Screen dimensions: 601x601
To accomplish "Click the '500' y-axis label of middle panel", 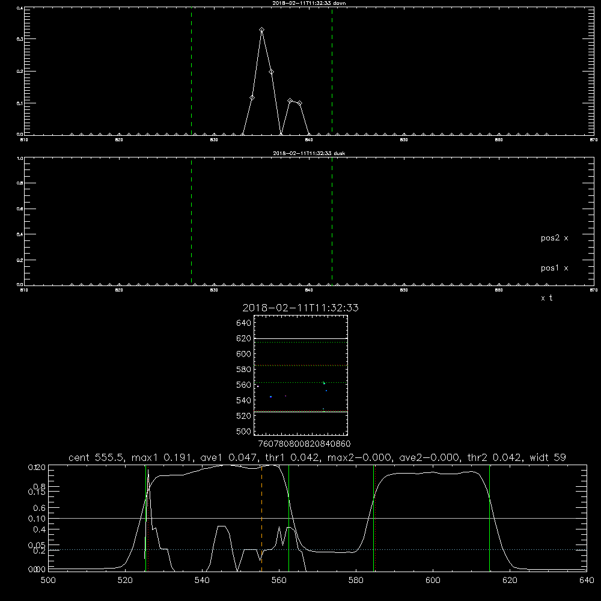I will coord(244,432).
